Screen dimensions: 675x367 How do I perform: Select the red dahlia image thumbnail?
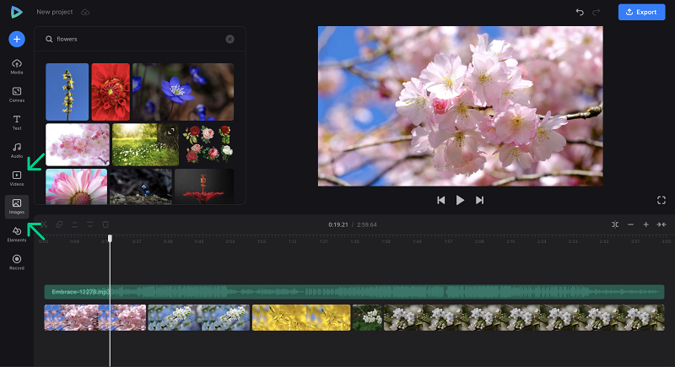111,92
